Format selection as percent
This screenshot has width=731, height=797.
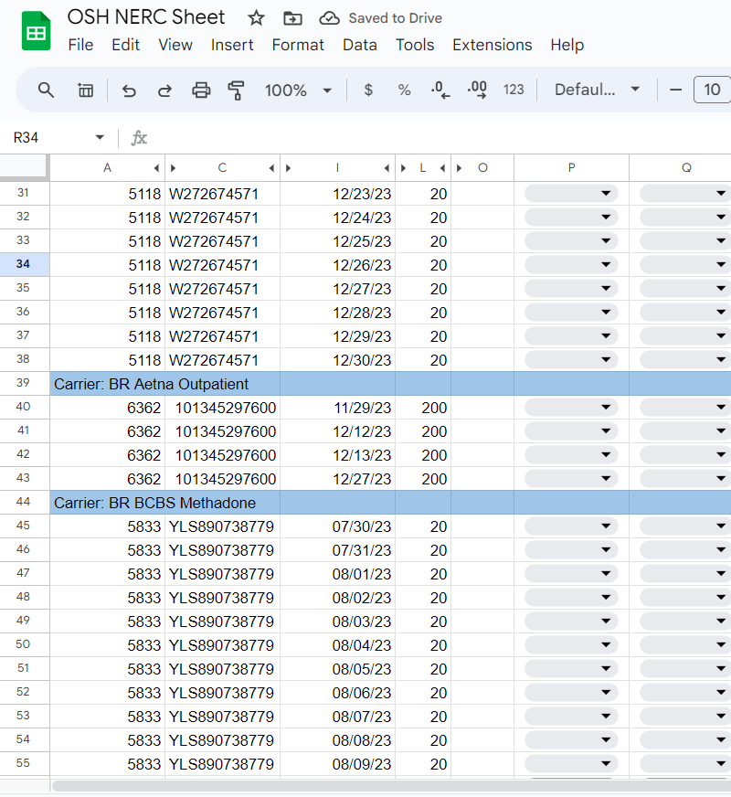coord(404,90)
